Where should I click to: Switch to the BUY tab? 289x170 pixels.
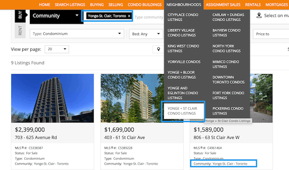(20, 15)
